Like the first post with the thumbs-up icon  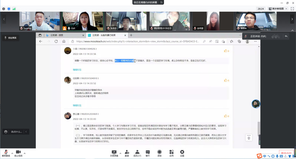point(225,51)
